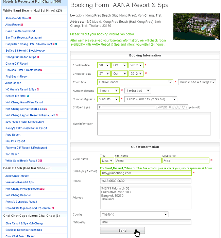Open the MAC Resort Hotel & Restaurant link
The image size is (221, 238).
[x=25, y=122]
